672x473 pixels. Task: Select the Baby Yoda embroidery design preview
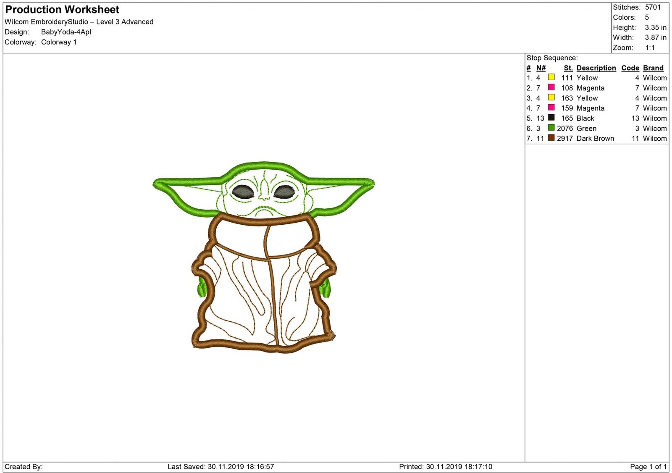(x=263, y=257)
